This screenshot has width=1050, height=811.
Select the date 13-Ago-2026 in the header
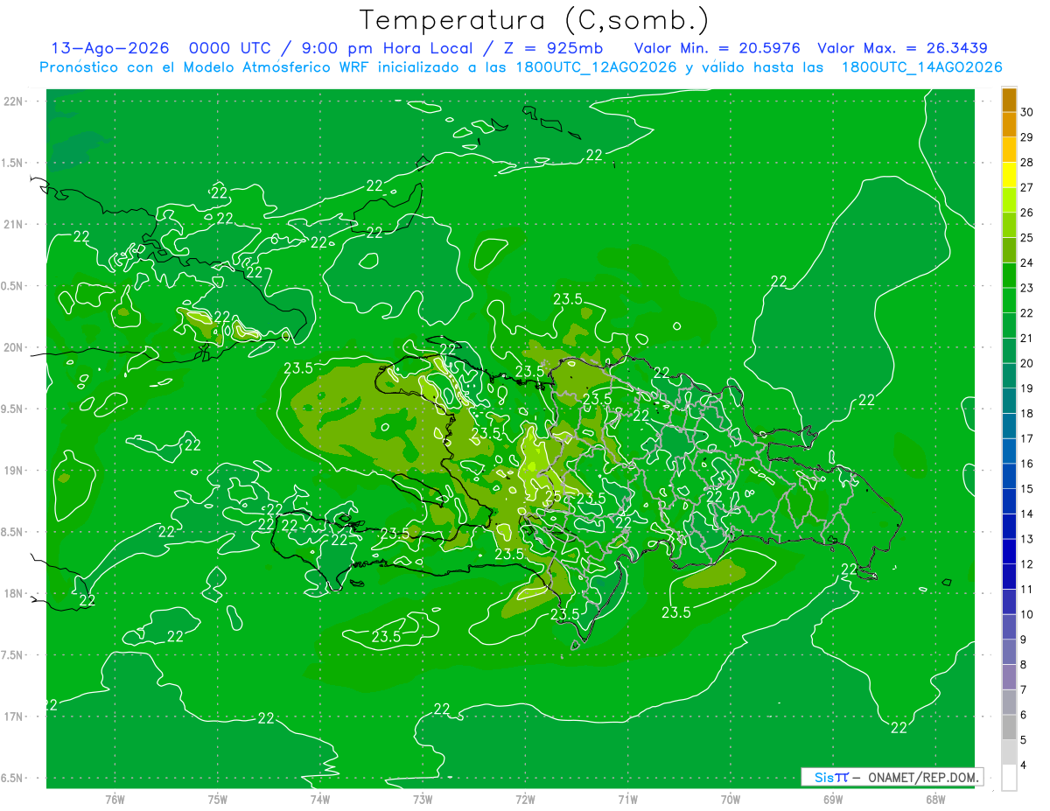[x=110, y=48]
